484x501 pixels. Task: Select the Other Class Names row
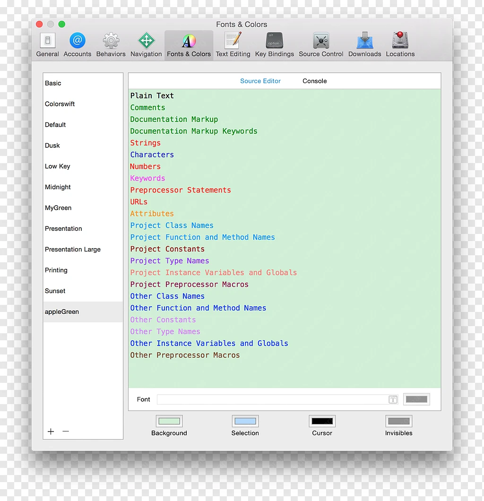coord(285,296)
